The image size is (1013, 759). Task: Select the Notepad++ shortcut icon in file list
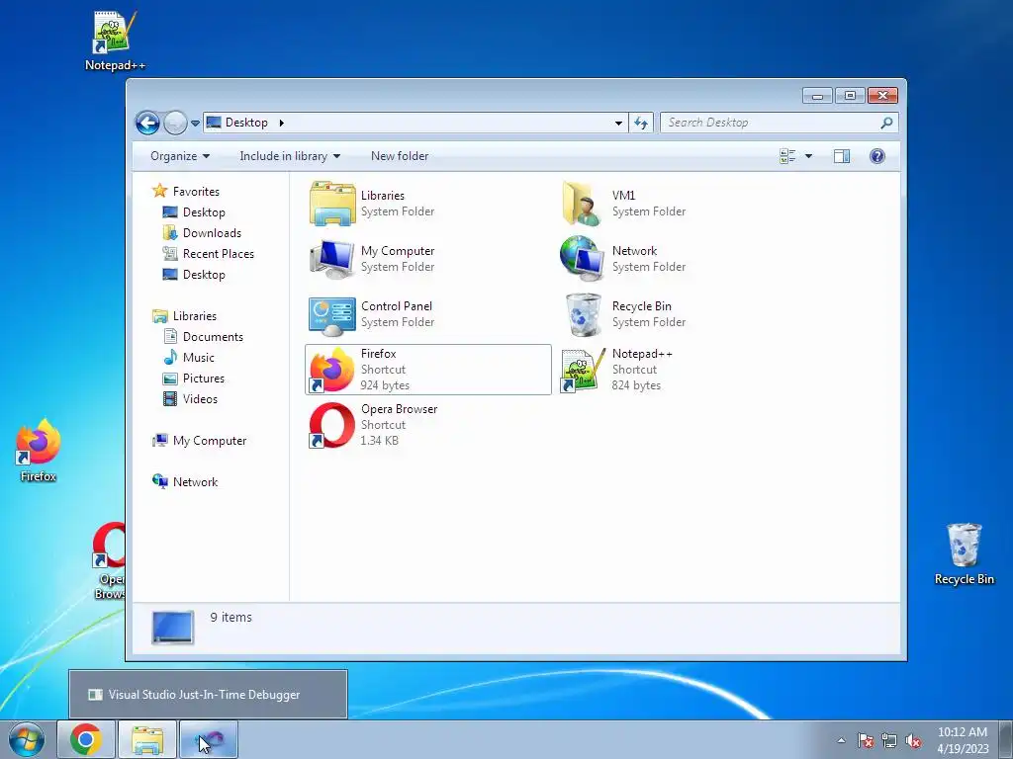coord(583,370)
